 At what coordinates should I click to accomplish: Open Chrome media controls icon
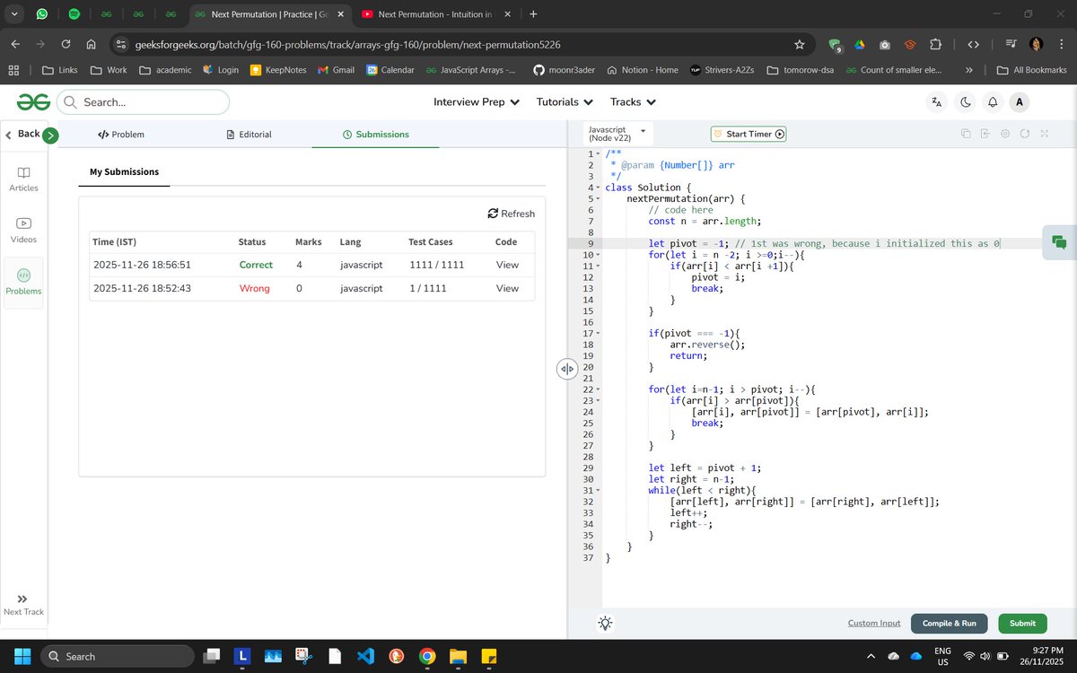(x=1011, y=44)
